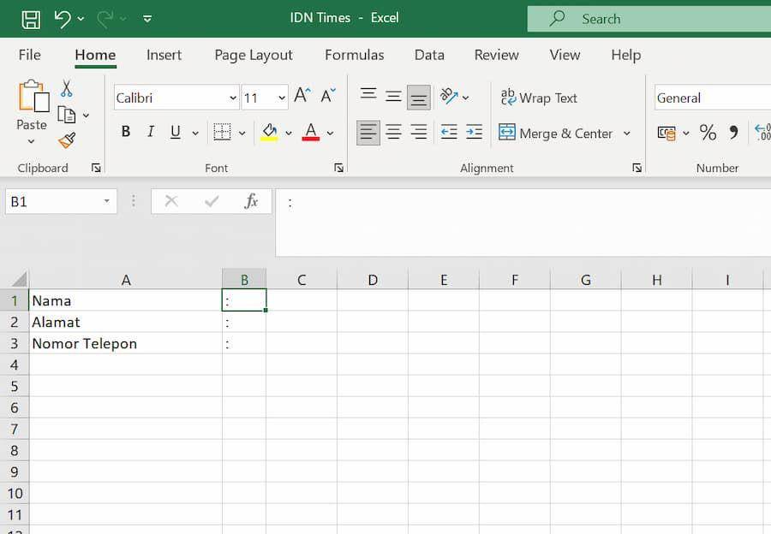This screenshot has height=534, width=771.
Task: Click the Orientation text angle icon
Action: (448, 96)
